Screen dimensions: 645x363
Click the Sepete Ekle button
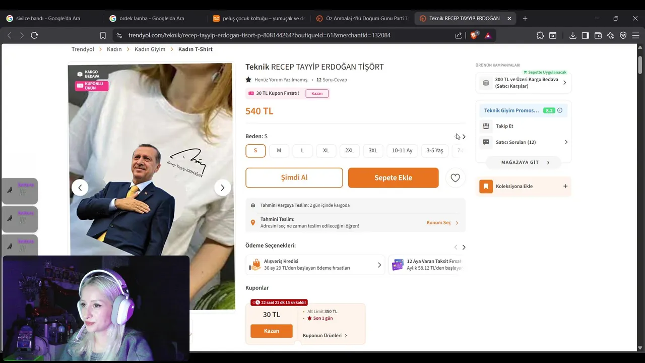click(393, 177)
